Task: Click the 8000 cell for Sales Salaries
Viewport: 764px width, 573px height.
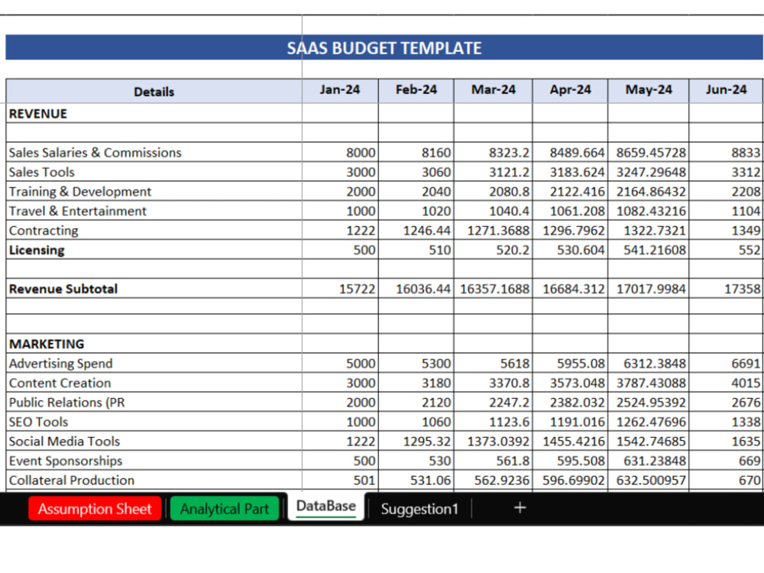Action: 340,152
